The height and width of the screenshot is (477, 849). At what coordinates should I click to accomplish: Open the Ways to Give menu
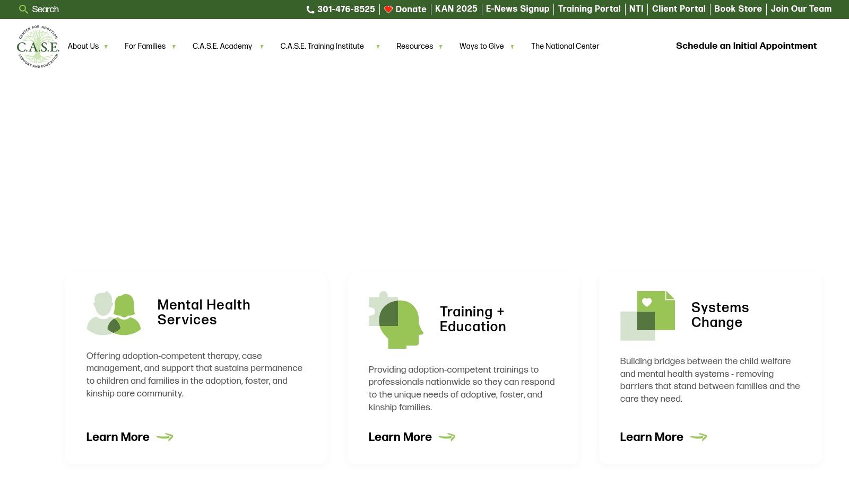pos(481,46)
